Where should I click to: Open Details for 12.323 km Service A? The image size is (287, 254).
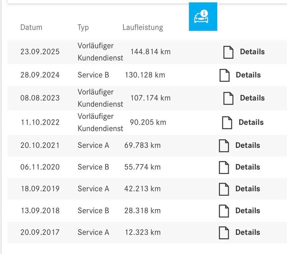coord(248,233)
